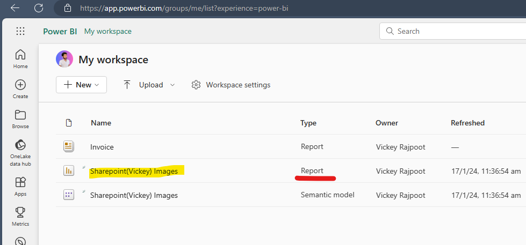The width and height of the screenshot is (526, 245).
Task: Open the Sharepoint(Vickey) Images semantic model by name
Action: 134,196
